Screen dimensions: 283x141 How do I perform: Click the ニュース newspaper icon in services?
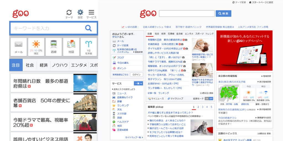coord(114,93)
